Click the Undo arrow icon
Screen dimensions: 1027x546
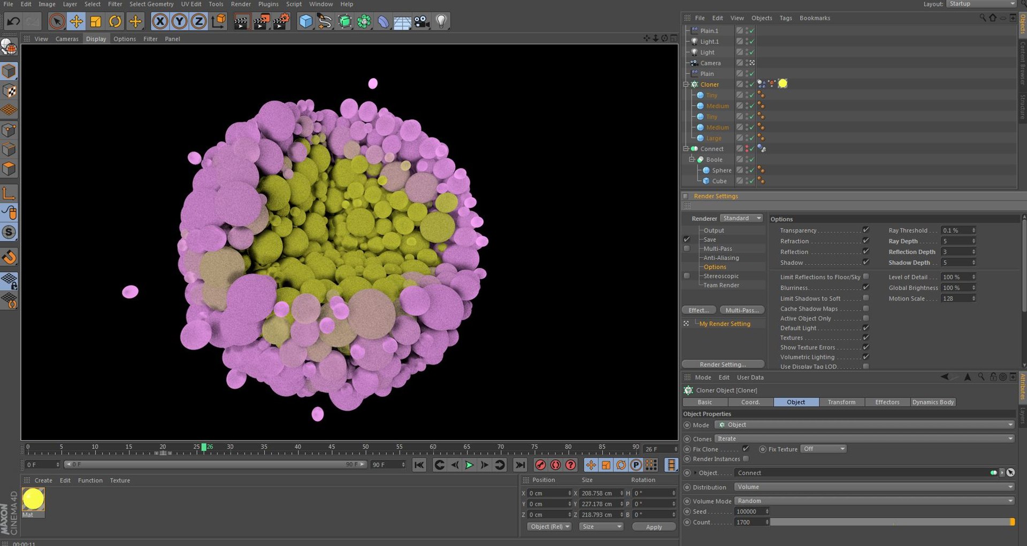tap(13, 21)
